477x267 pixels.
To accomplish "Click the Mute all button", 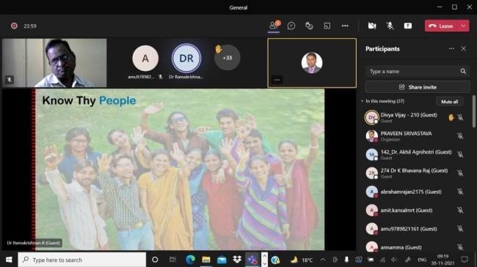I will (450, 102).
